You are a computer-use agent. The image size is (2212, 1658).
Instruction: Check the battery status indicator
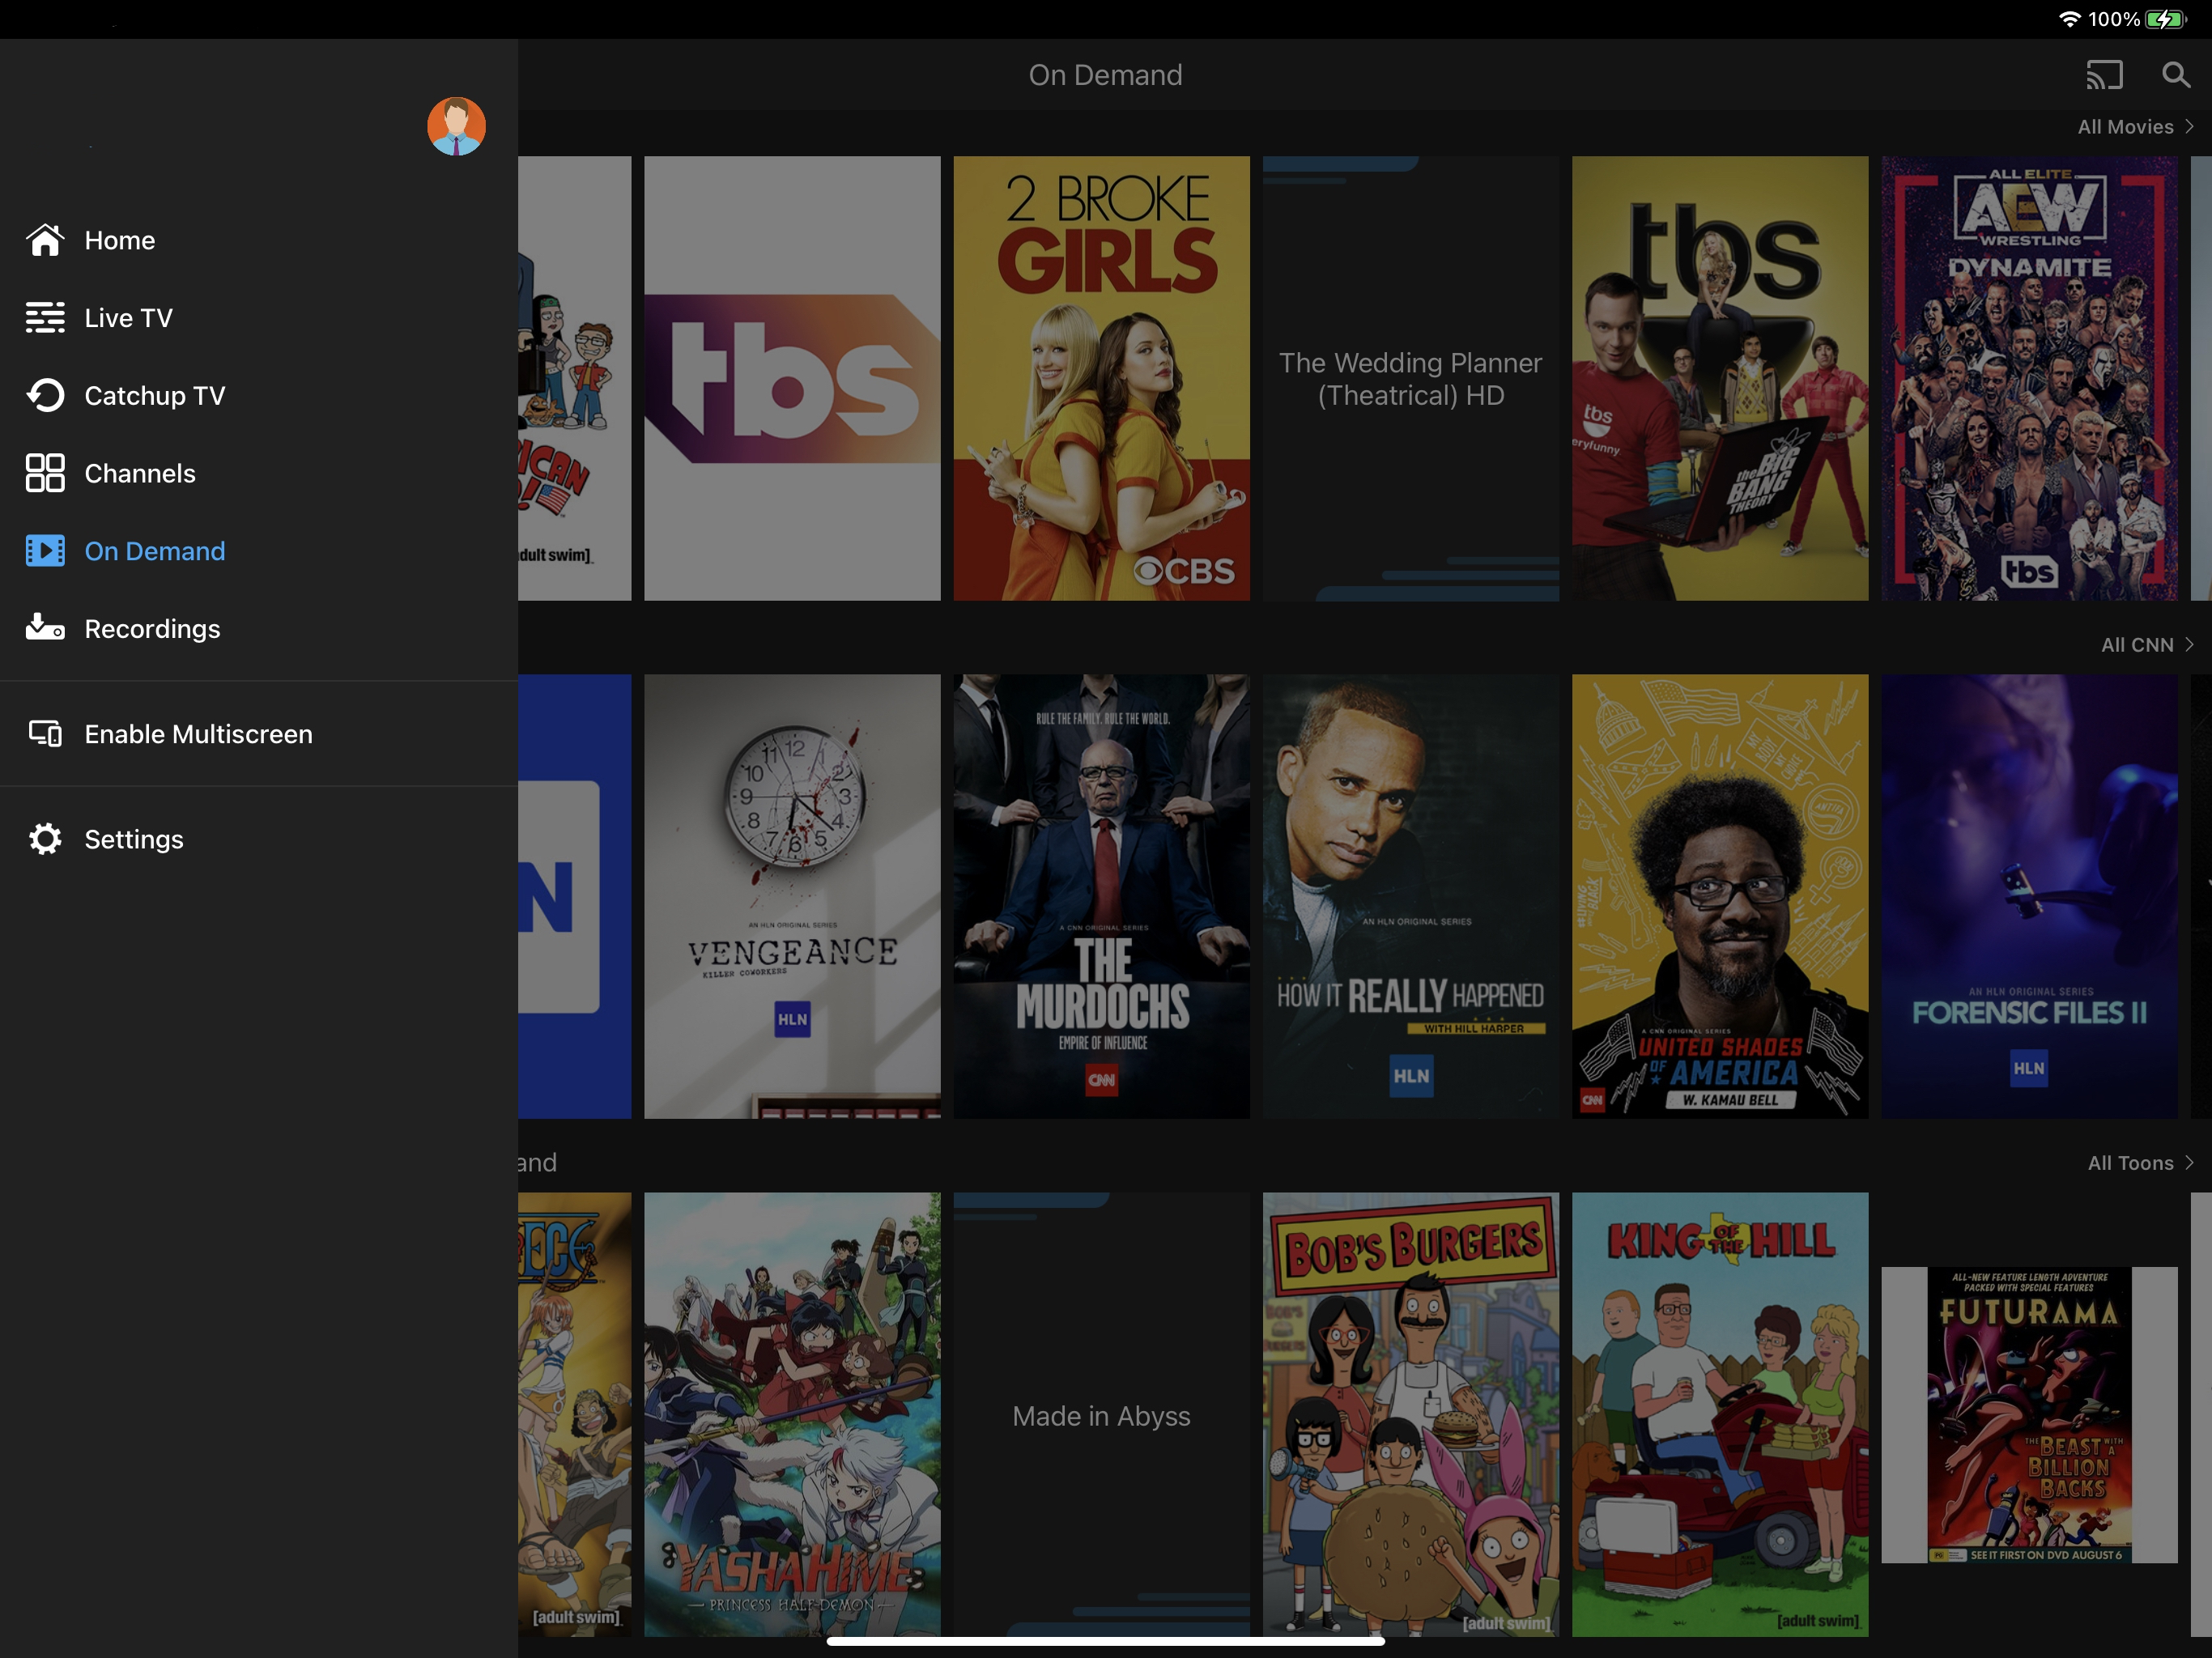(x=2166, y=19)
